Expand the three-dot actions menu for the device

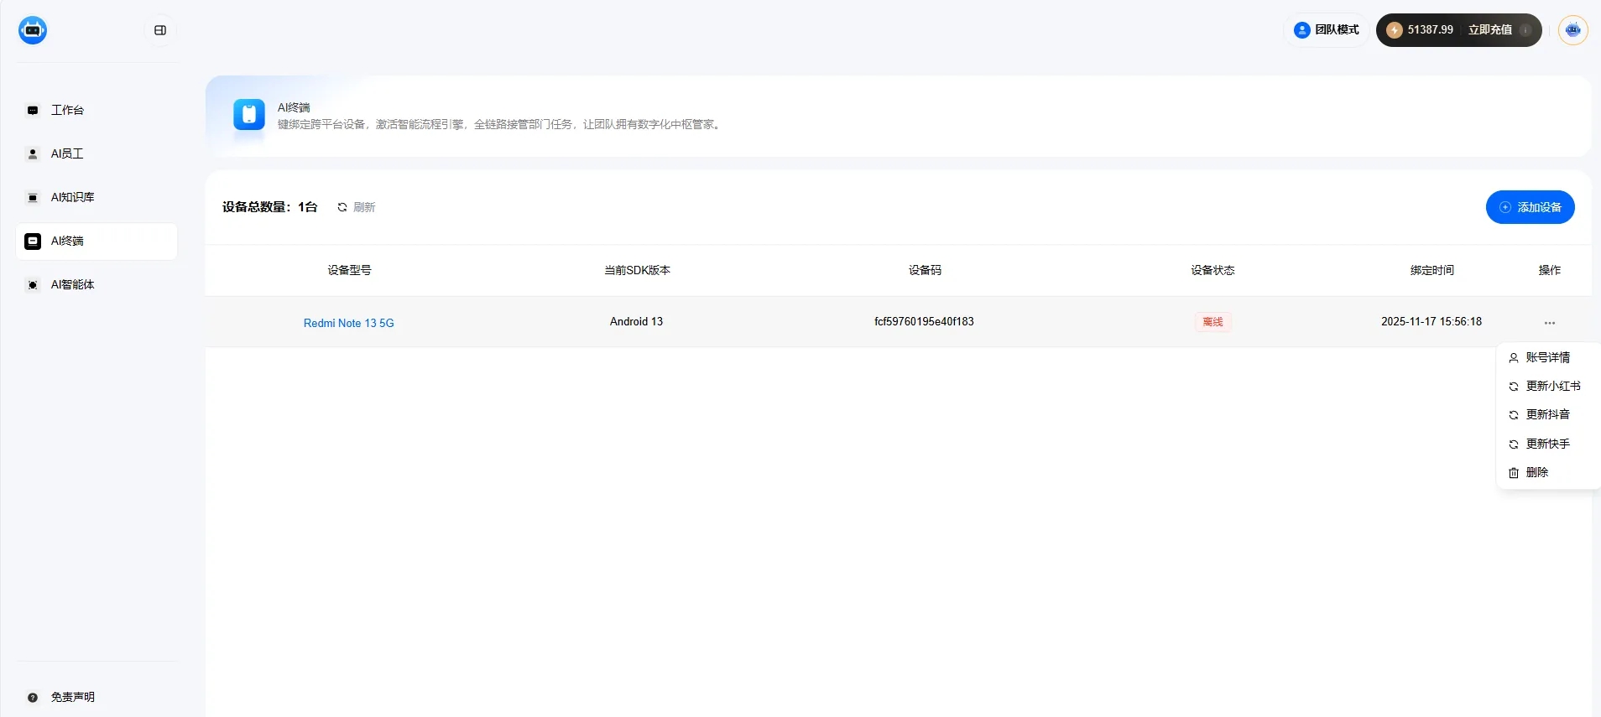tap(1549, 323)
